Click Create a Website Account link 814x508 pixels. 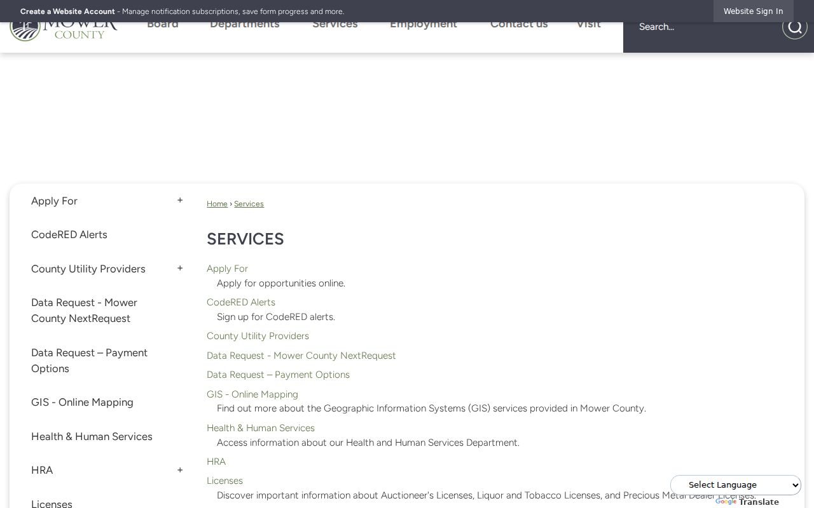point(67,11)
